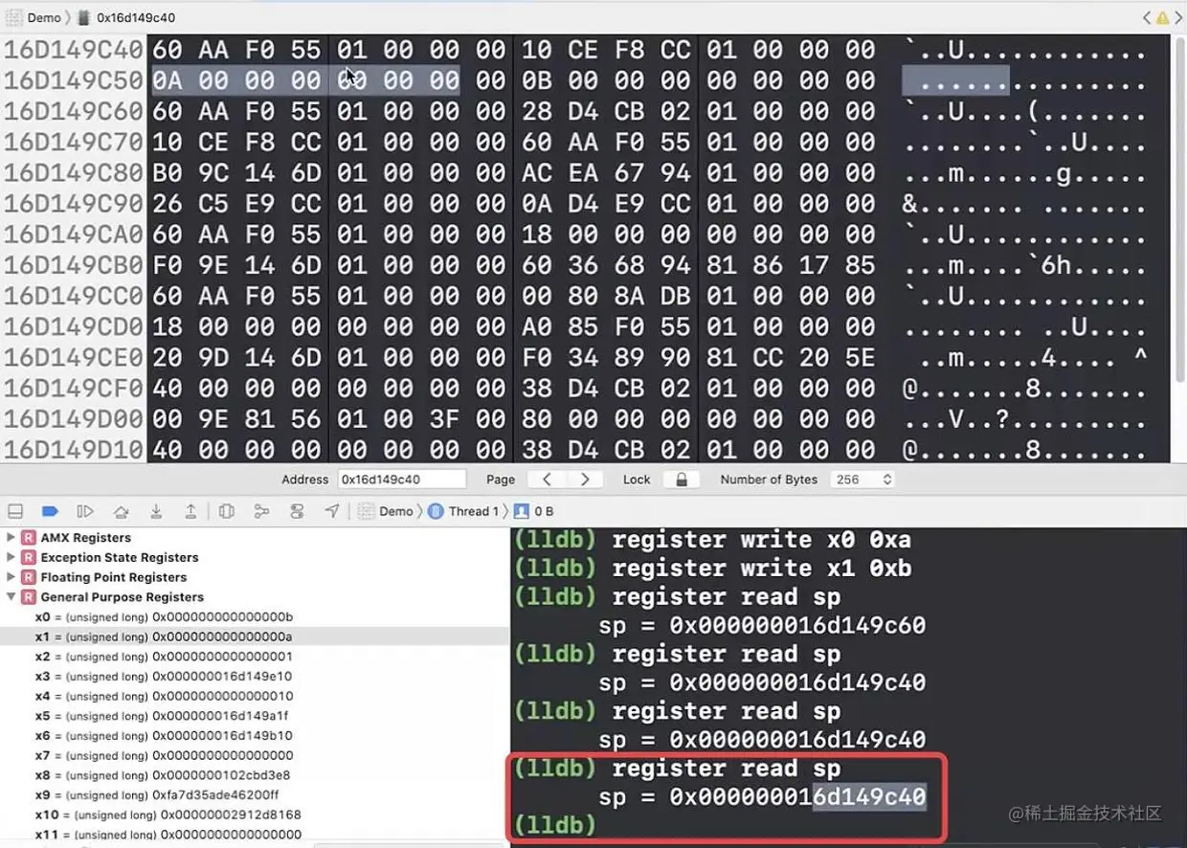Screen dimensions: 1187x848
Task: Deactivate breakpoints with the blue breakpoint icon
Action: click(x=51, y=511)
